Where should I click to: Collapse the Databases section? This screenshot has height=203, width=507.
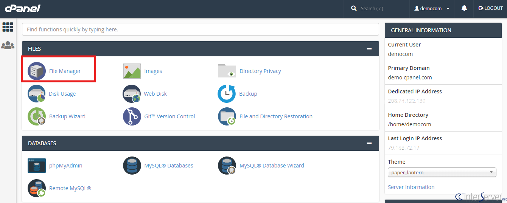click(369, 143)
